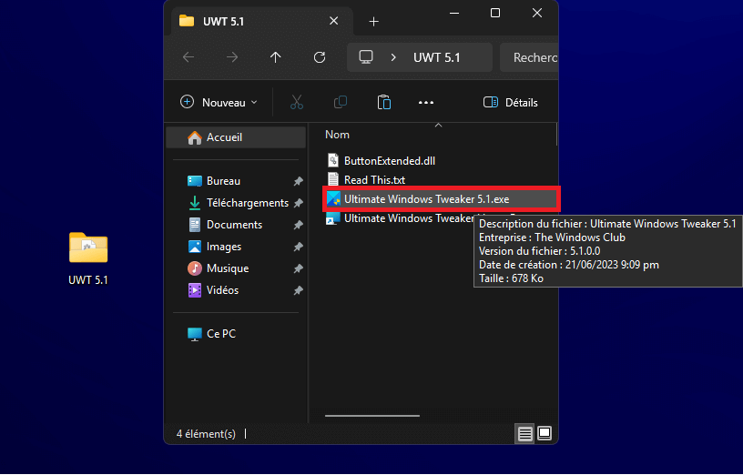Refresh the UWT 5.1 folder view
The width and height of the screenshot is (743, 475).
320,57
